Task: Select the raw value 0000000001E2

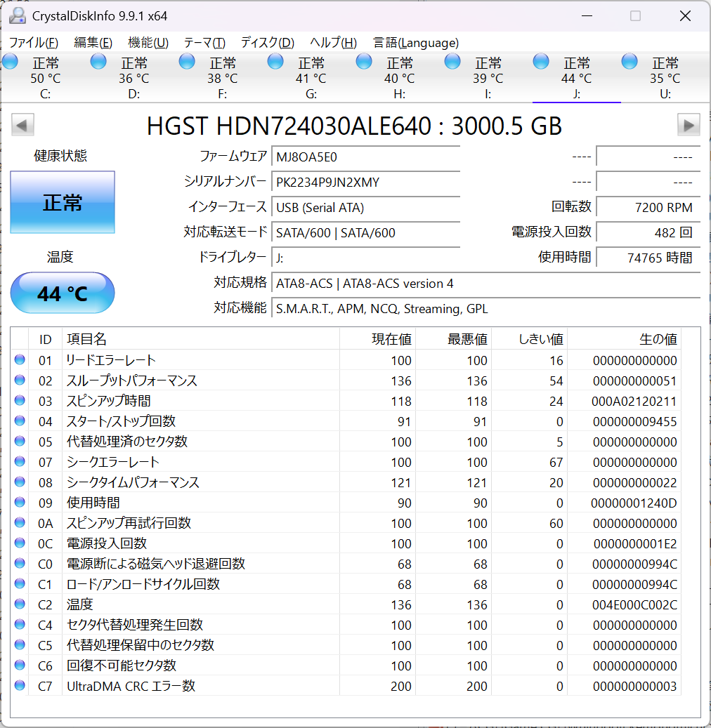Action: pyautogui.click(x=635, y=543)
